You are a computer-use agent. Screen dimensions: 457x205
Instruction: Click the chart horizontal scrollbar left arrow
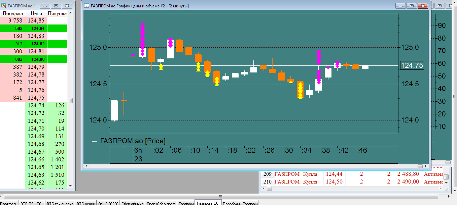click(85, 166)
